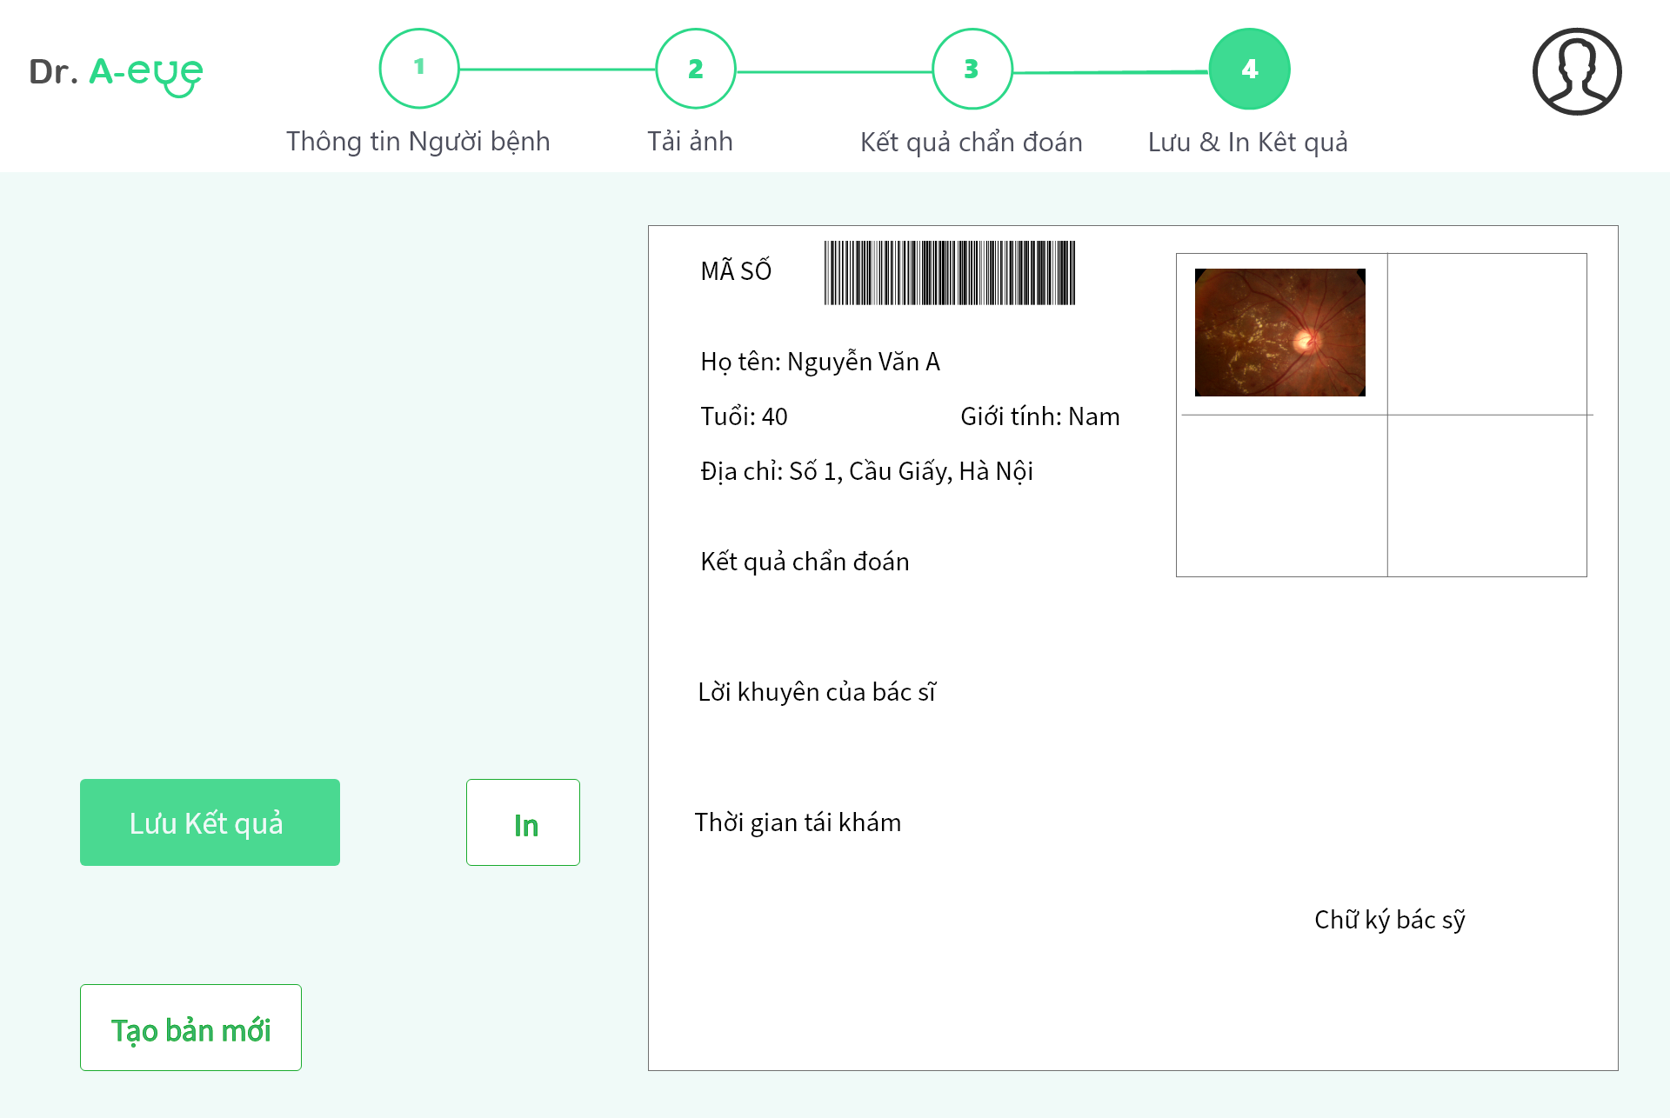Click the retina fundus image thumbnail

coord(1279,332)
